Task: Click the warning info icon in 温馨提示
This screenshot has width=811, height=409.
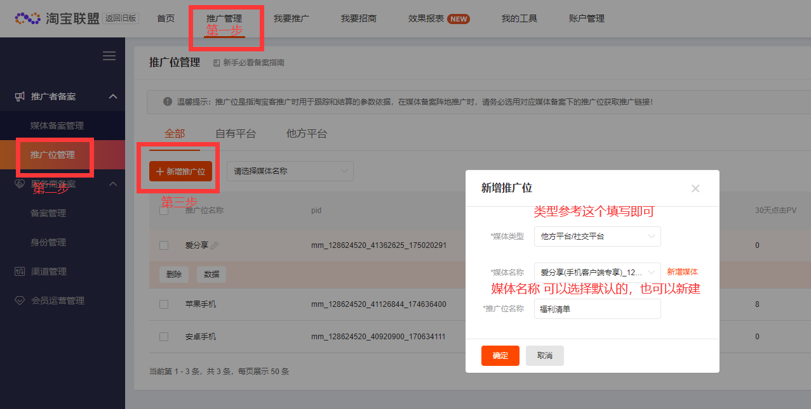Action: [x=168, y=101]
